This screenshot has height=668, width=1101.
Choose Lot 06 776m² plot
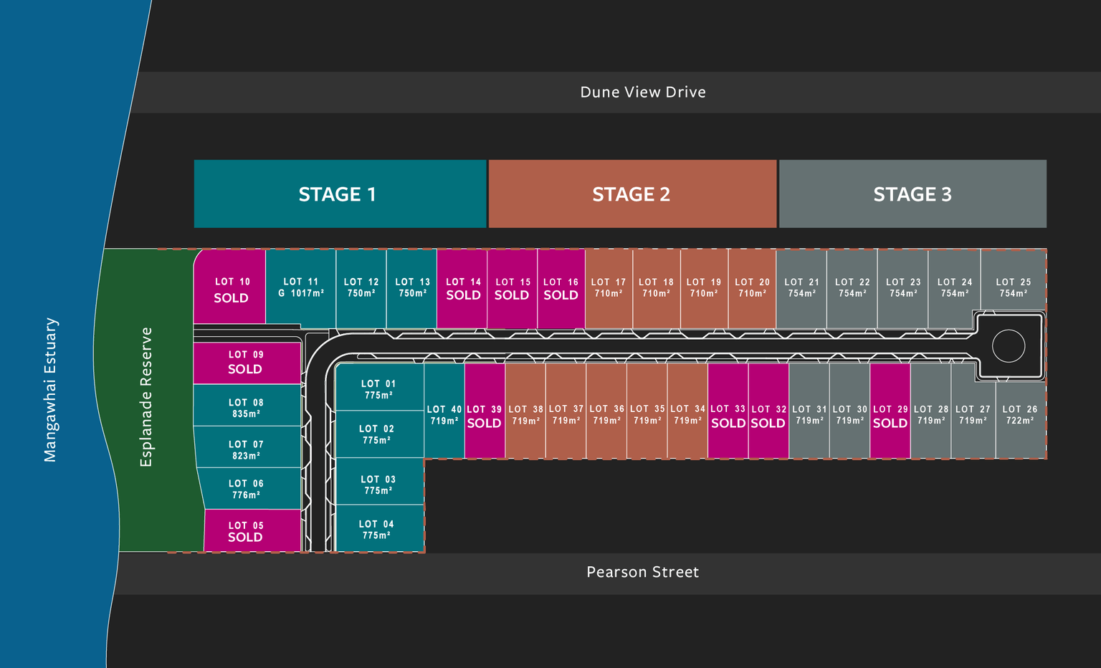pos(249,489)
